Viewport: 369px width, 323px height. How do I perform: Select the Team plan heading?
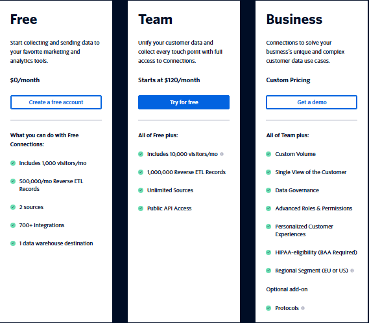click(156, 19)
